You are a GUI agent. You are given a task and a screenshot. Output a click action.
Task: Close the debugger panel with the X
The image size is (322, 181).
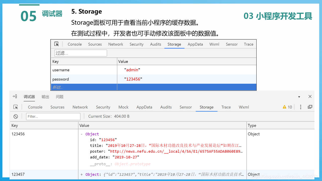point(310,97)
